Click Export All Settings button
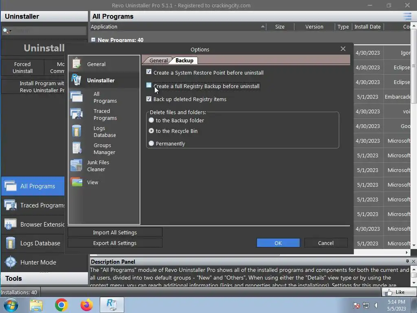 click(115, 243)
